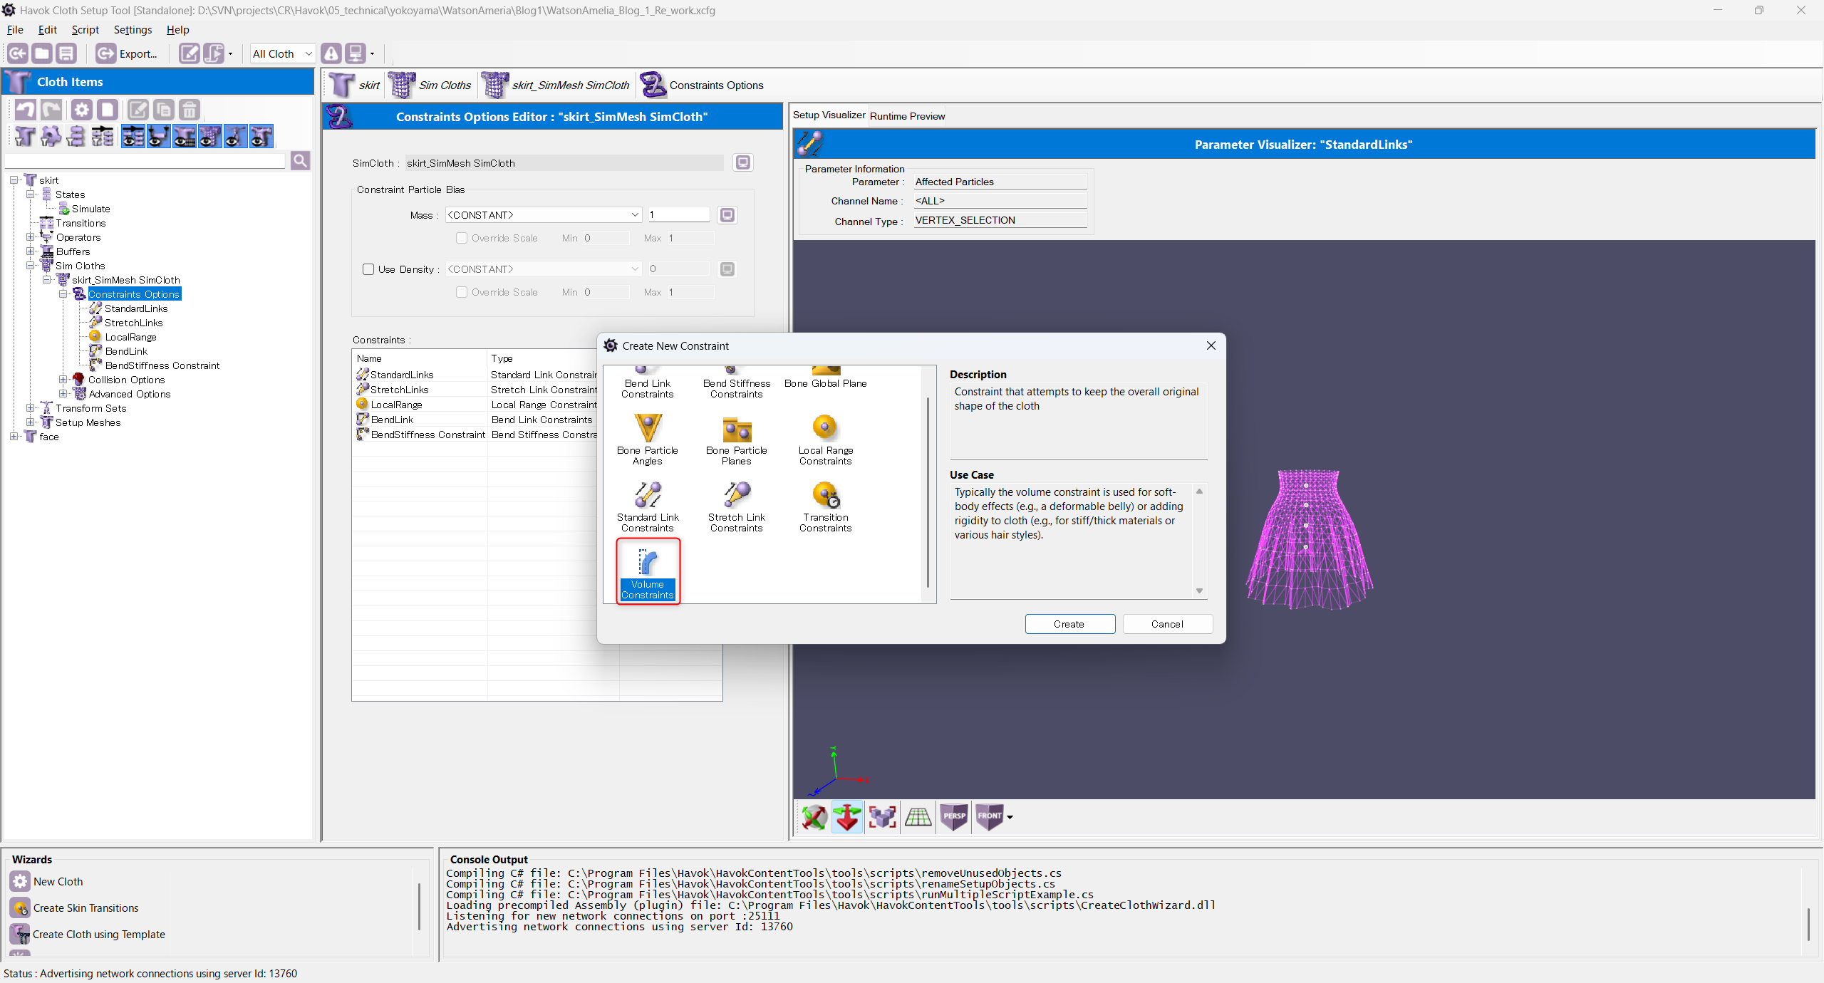Screen dimensions: 1824x983
Task: Open the Create Skin Transitions wizard
Action: [x=75, y=908]
